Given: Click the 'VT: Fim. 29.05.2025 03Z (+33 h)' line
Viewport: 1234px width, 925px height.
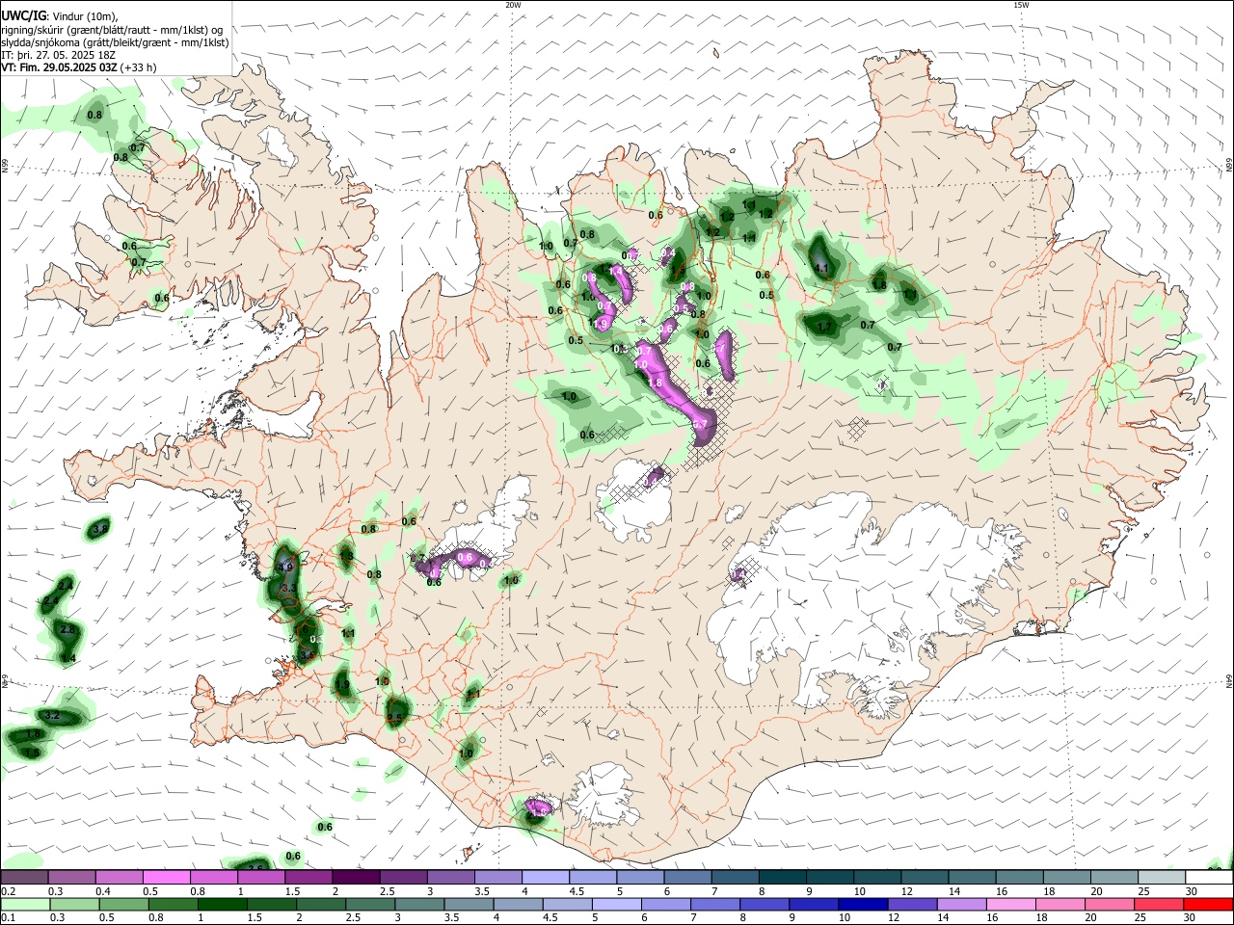Looking at the screenshot, I should [79, 67].
